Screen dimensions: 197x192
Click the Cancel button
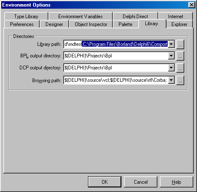(x=140, y=182)
